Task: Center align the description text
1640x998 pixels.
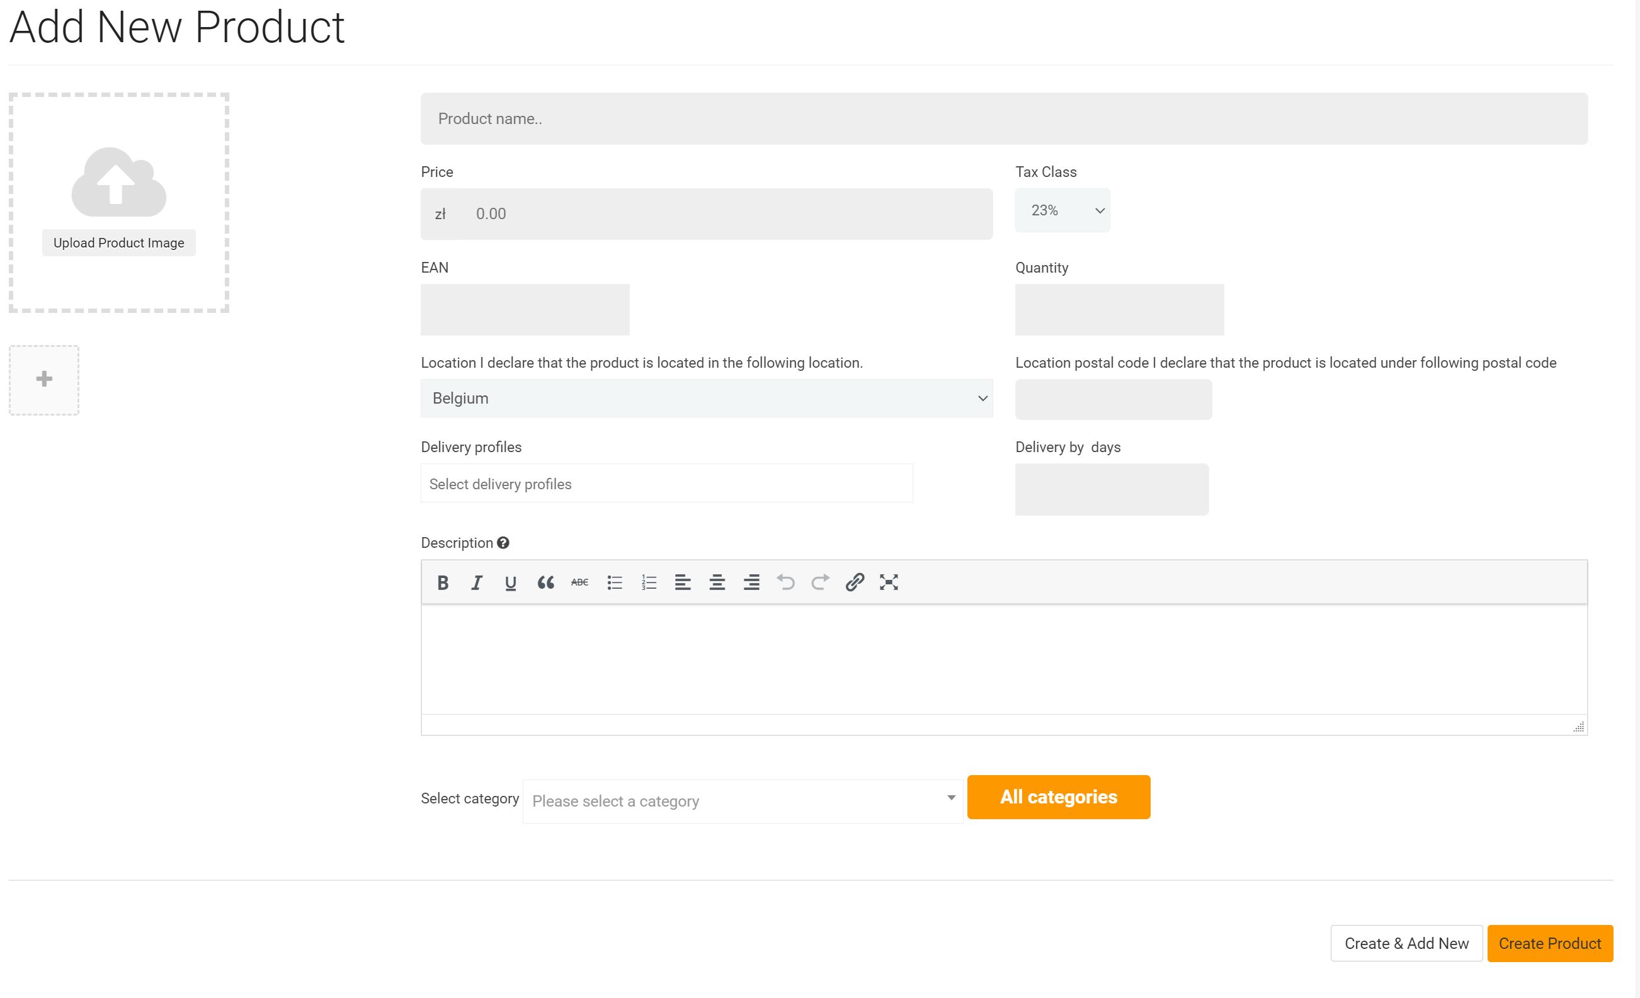Action: [x=717, y=583]
